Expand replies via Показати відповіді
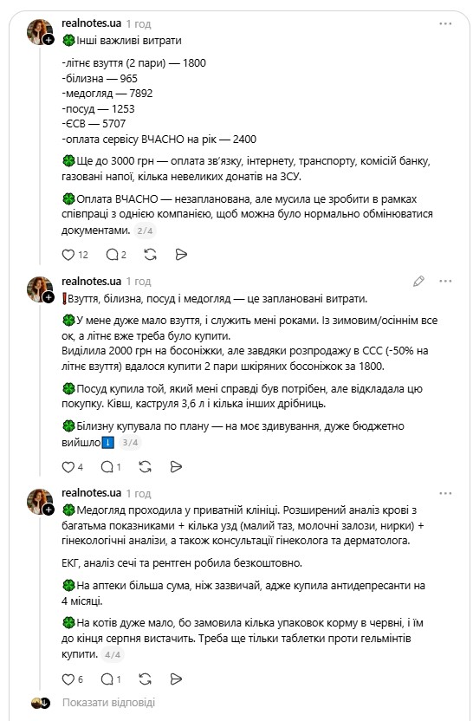 (108, 703)
